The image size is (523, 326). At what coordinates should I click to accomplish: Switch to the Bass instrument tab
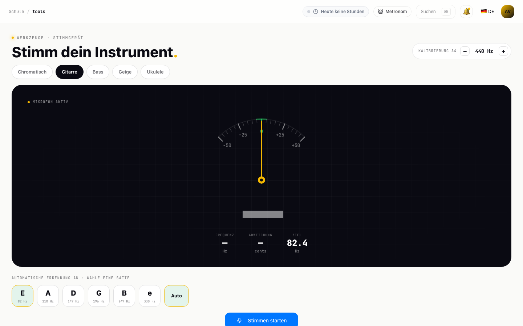click(x=98, y=72)
